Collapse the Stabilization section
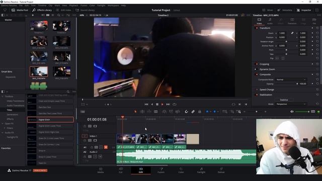322x181 pixels. 266,95
